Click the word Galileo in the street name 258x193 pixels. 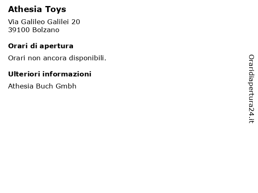tap(33, 22)
